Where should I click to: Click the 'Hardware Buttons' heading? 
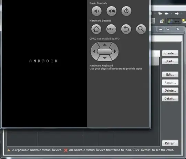pos(100,21)
